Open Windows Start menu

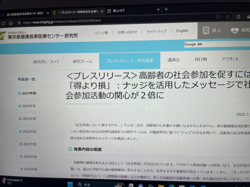(x=70, y=184)
